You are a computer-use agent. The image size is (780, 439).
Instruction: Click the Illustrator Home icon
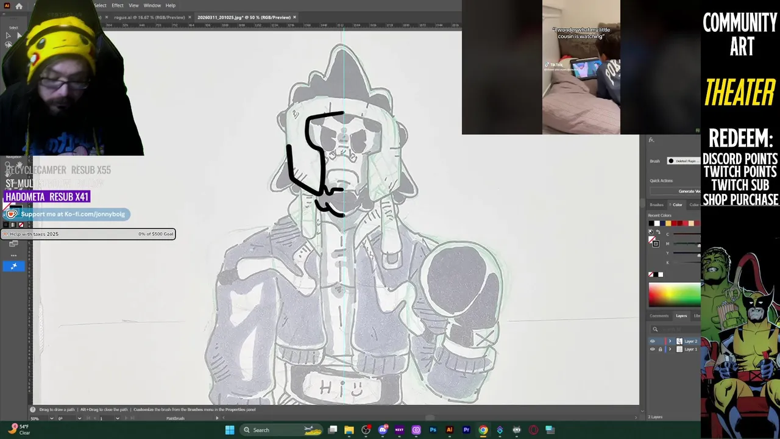tap(19, 5)
